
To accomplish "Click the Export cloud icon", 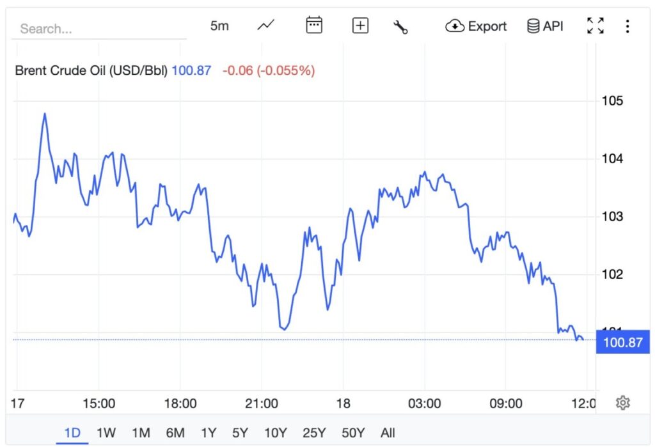I will (455, 26).
